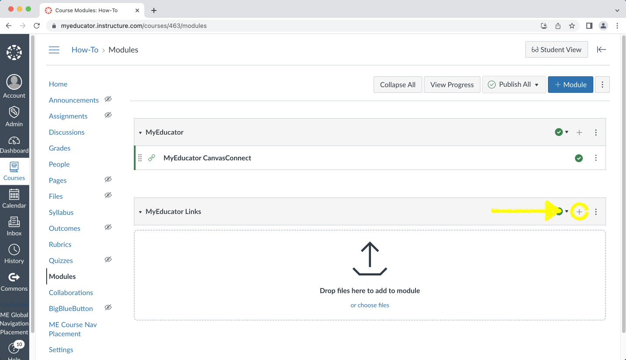This screenshot has height=360, width=626.
Task: Open the browser profile icon
Action: (603, 26)
